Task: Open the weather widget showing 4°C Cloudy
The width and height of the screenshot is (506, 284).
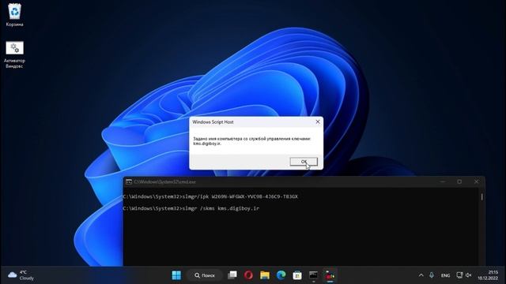Action: point(21,275)
